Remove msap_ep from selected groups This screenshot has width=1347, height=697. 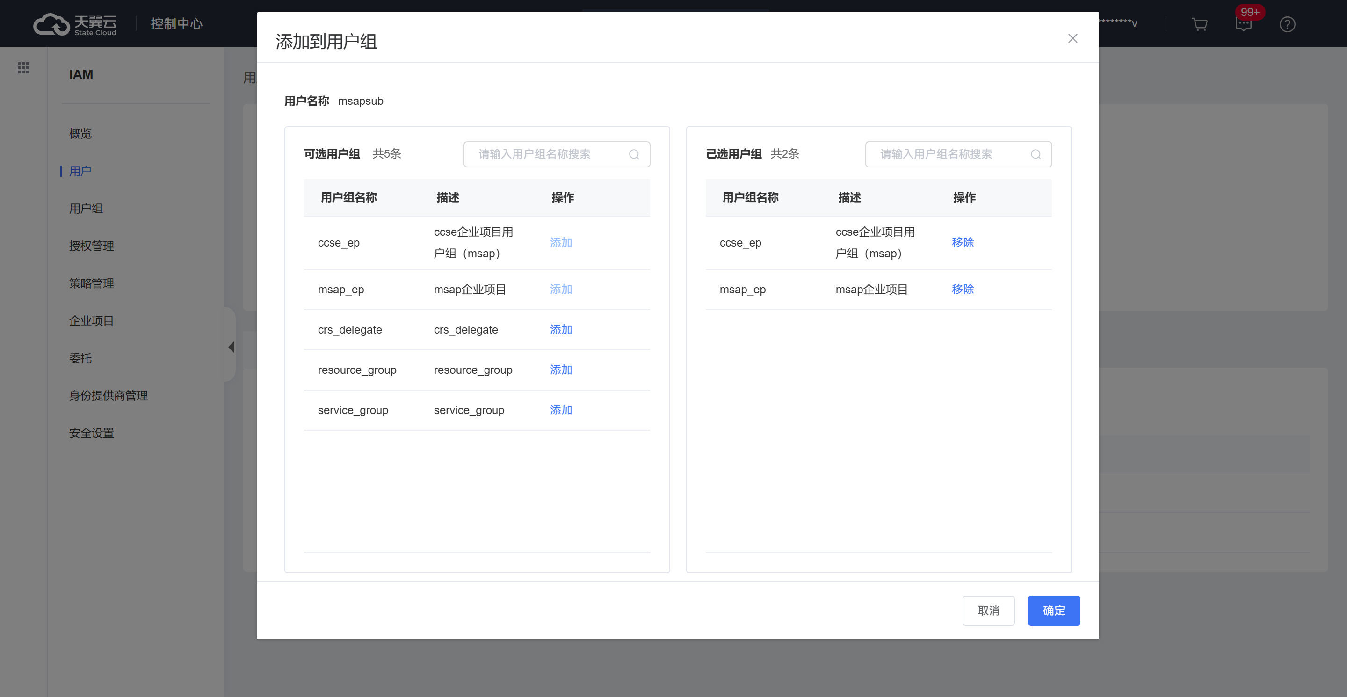(x=962, y=289)
